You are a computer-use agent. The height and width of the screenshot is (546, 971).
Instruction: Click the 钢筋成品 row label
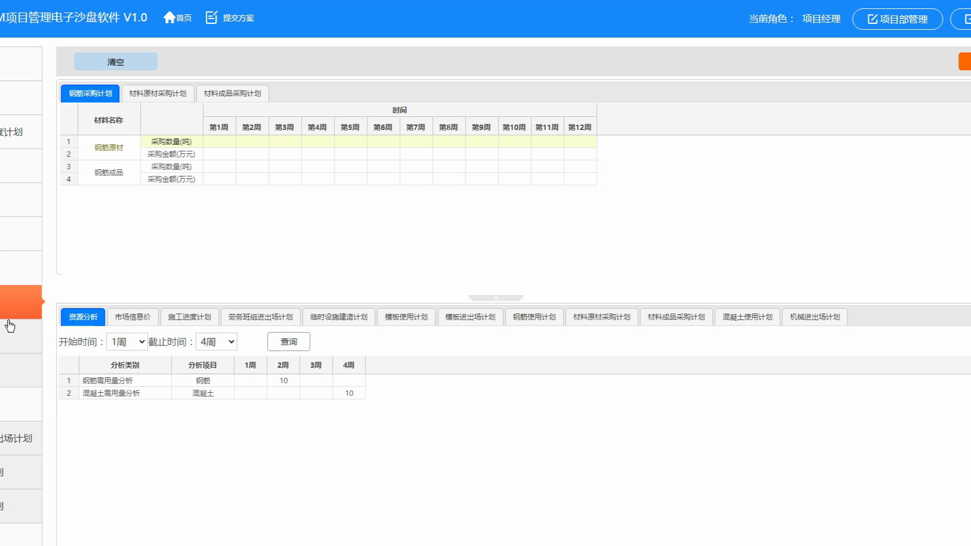pos(109,173)
